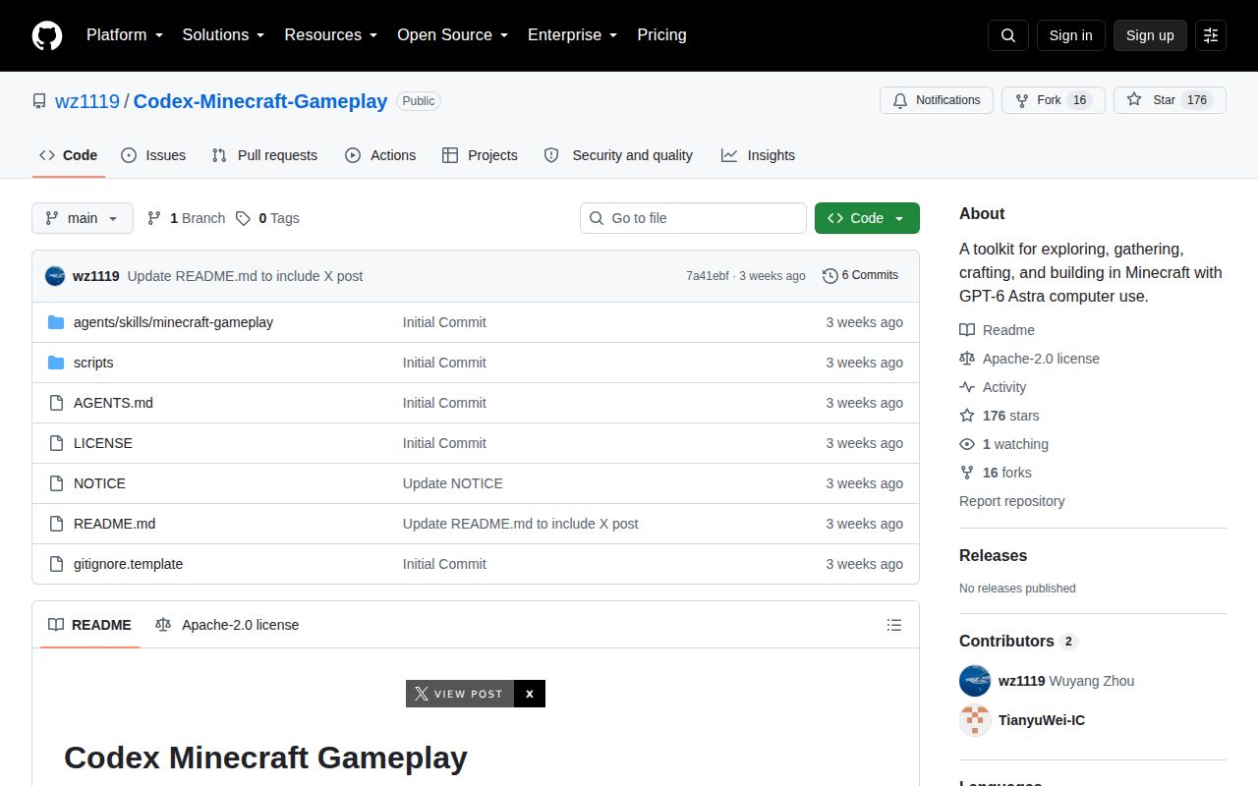
Task: Expand the Resources menu
Action: (331, 35)
